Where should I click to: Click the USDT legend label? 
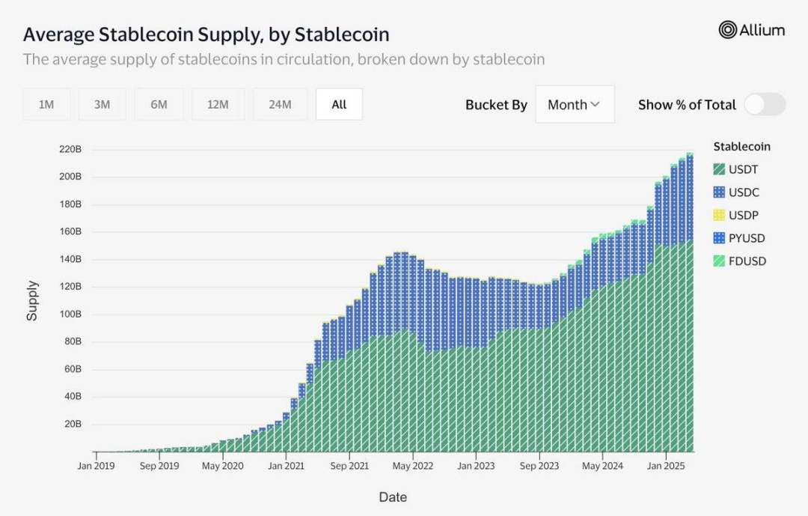tap(743, 170)
